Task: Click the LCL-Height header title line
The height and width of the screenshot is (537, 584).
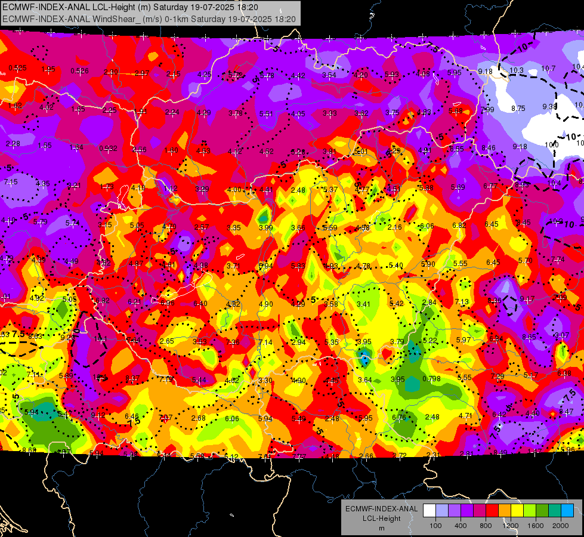Action: 130,7
